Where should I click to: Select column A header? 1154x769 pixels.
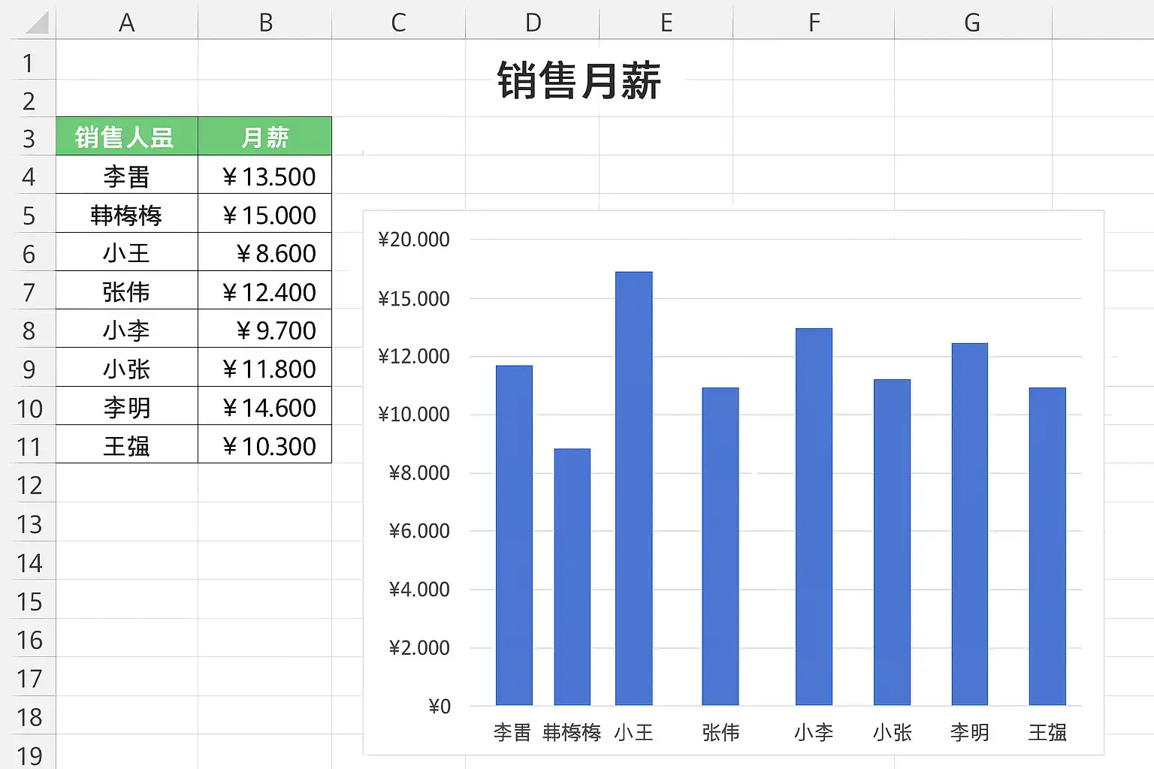click(127, 23)
